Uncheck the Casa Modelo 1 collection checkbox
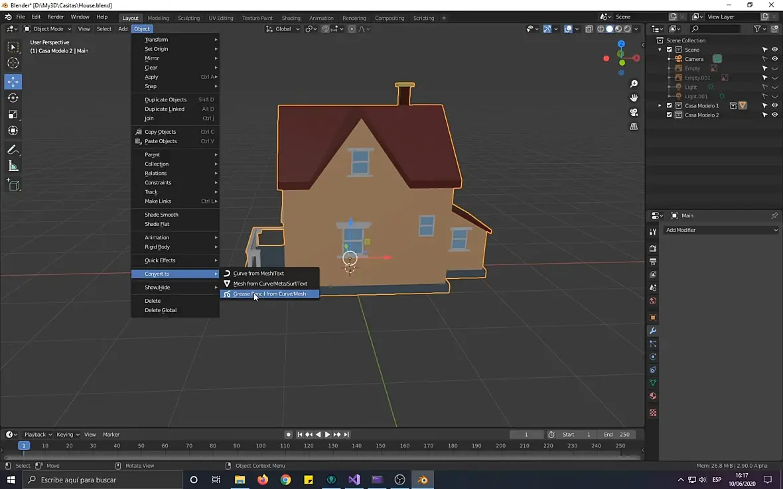 pyautogui.click(x=669, y=105)
